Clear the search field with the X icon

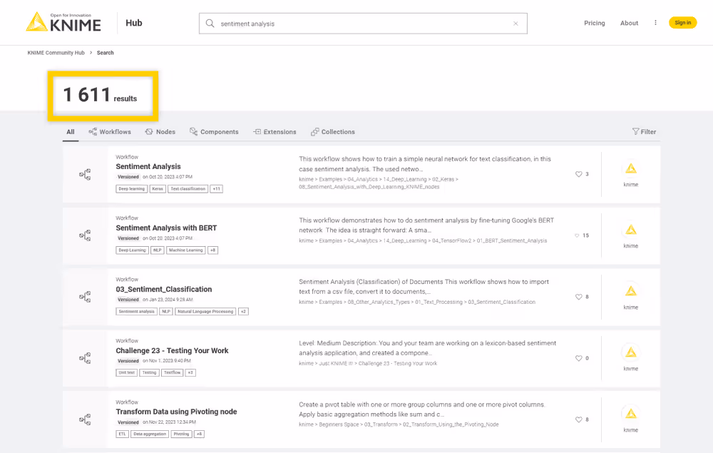515,23
